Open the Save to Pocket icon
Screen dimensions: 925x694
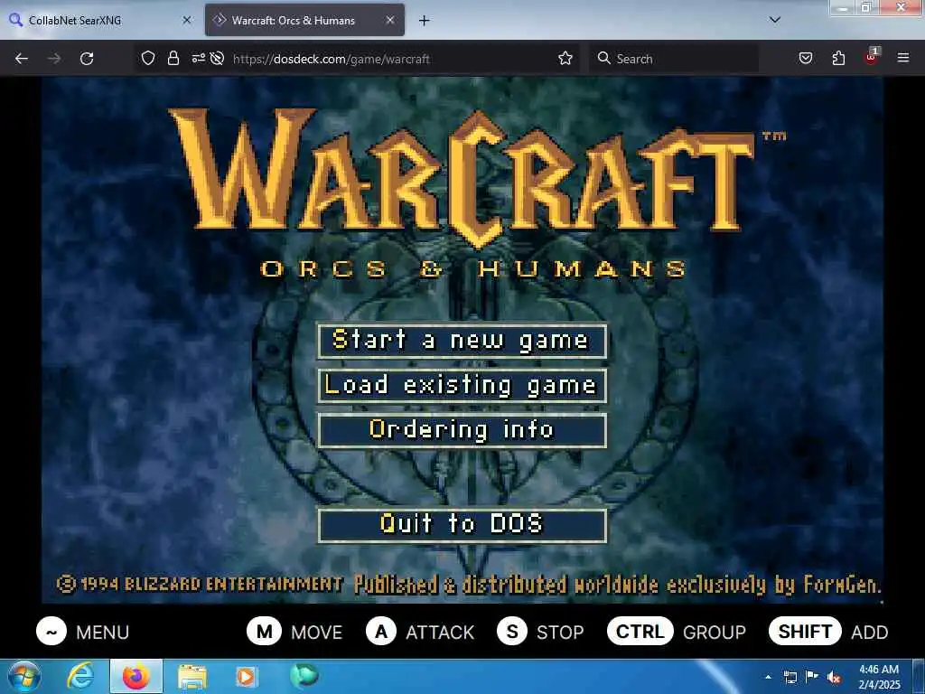805,58
